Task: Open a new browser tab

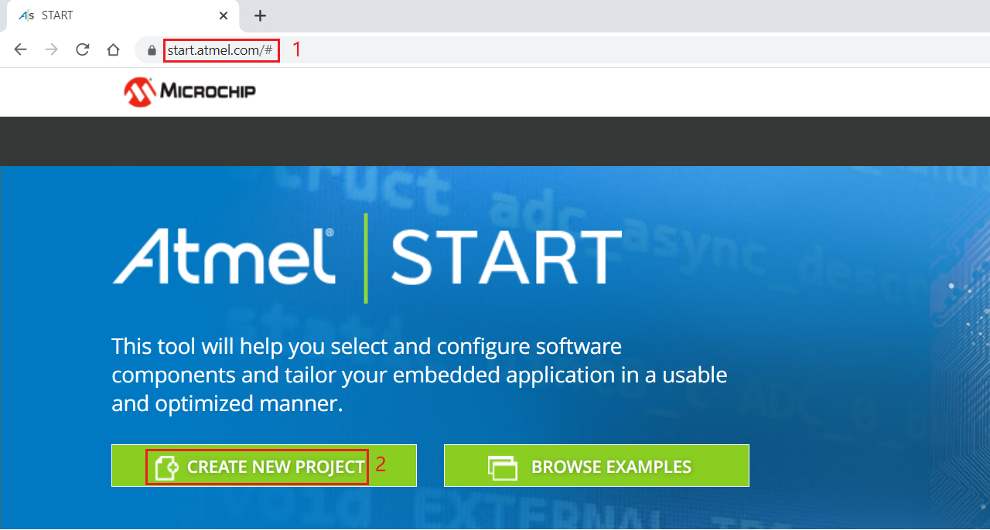Action: (x=260, y=15)
